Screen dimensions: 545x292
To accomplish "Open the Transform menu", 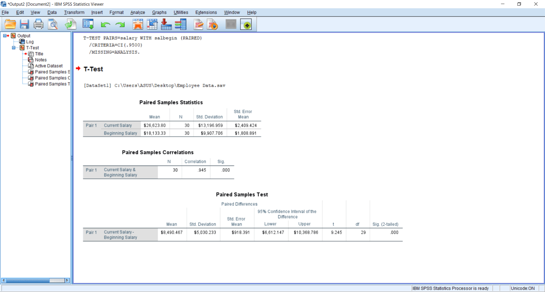I will pos(74,13).
